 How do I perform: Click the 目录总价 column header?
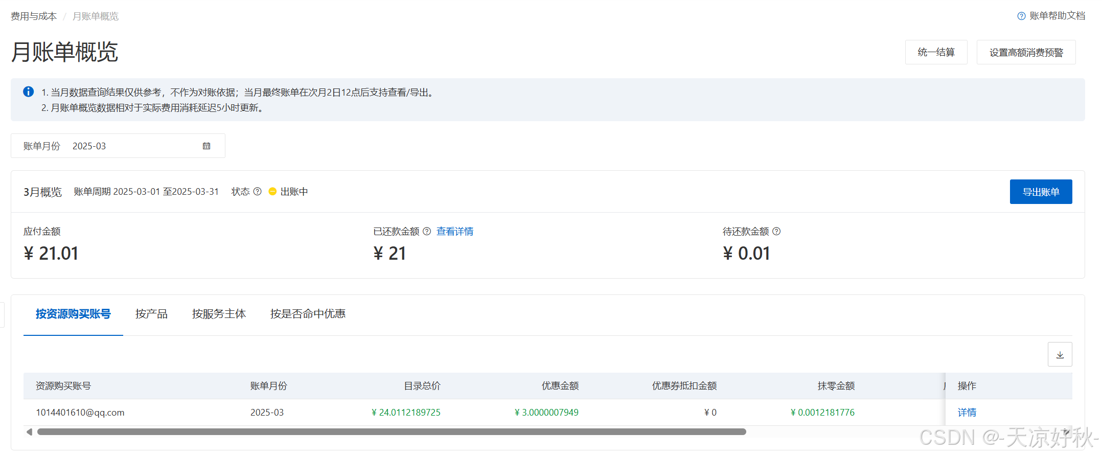click(x=422, y=385)
